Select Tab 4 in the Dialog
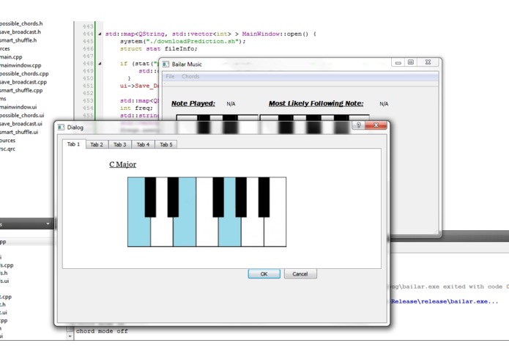 [x=143, y=144]
